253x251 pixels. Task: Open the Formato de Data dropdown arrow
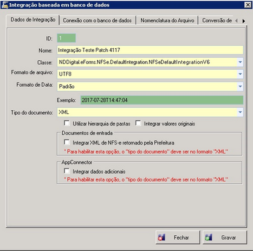[240, 86]
